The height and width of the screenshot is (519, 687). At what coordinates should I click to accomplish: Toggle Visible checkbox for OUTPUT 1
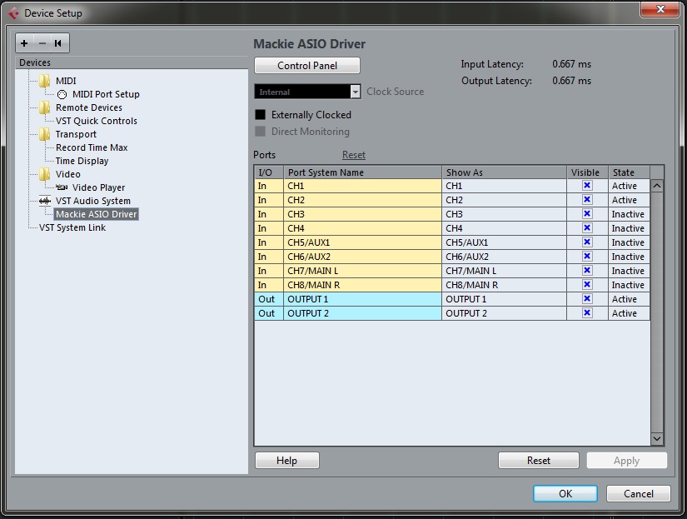[x=587, y=298]
